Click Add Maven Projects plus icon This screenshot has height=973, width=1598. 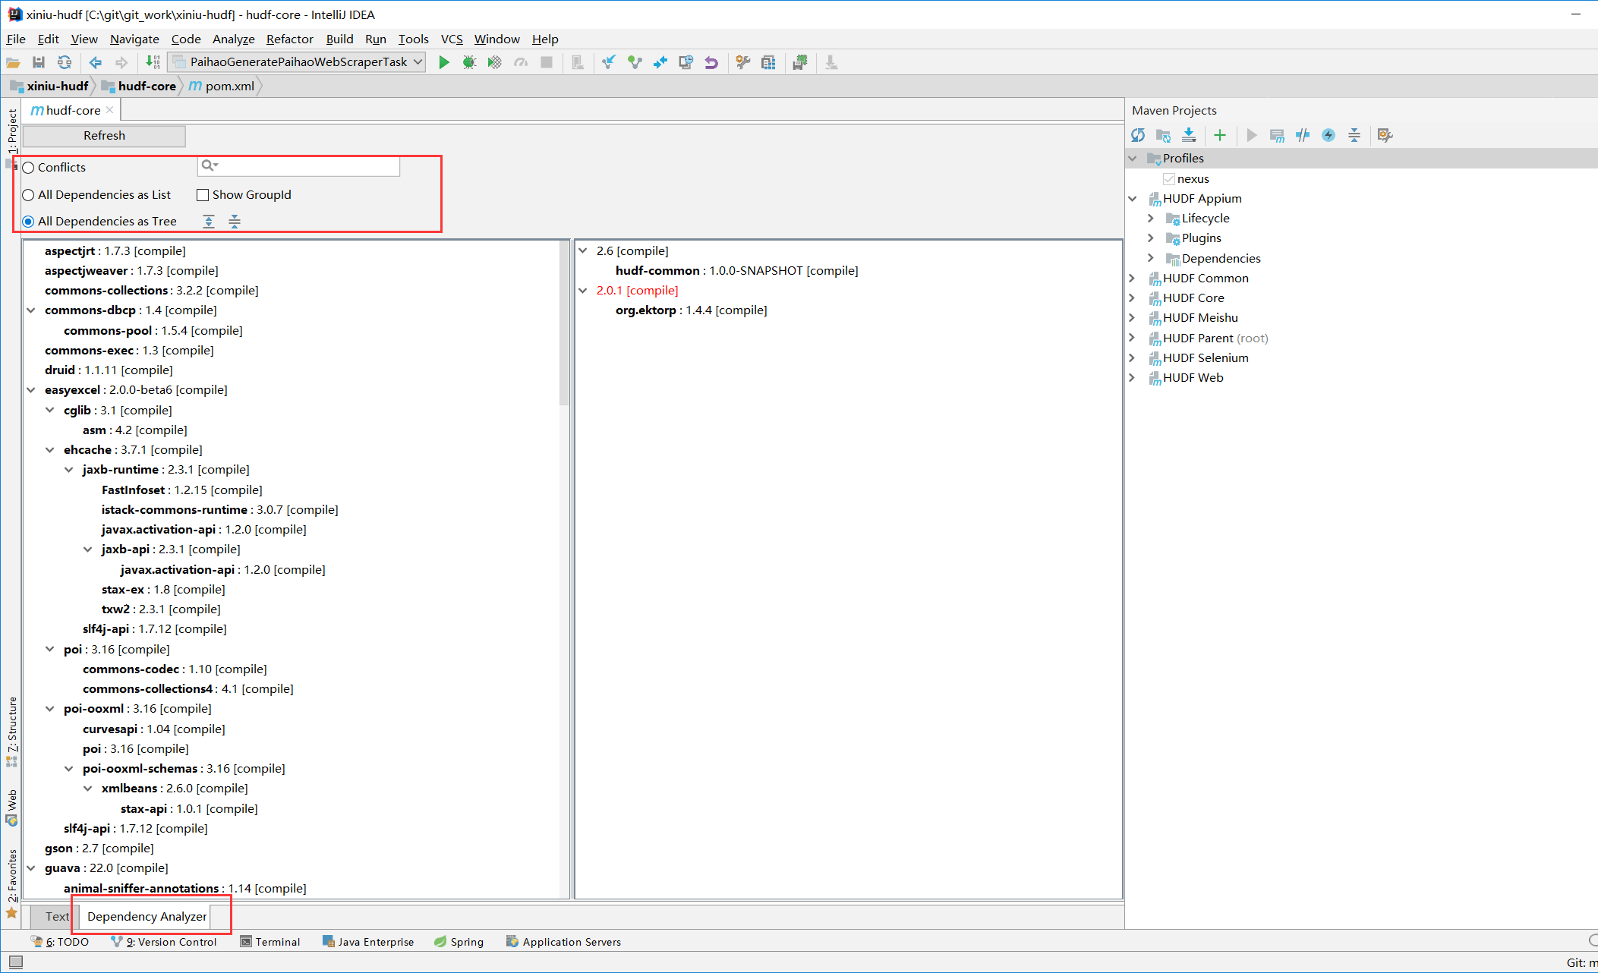[1220, 135]
